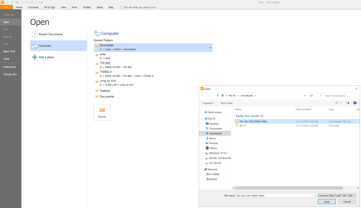Click the Forward arrow in Open dialog
The image size is (361, 208).
pos(209,96)
